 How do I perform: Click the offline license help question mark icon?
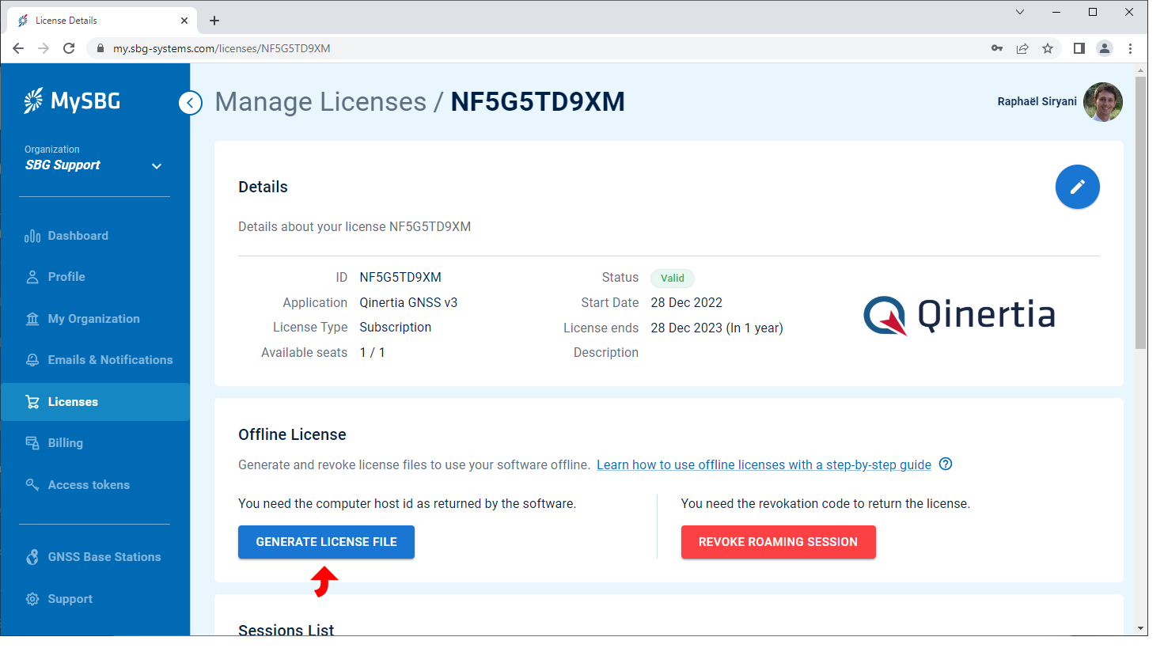click(946, 464)
